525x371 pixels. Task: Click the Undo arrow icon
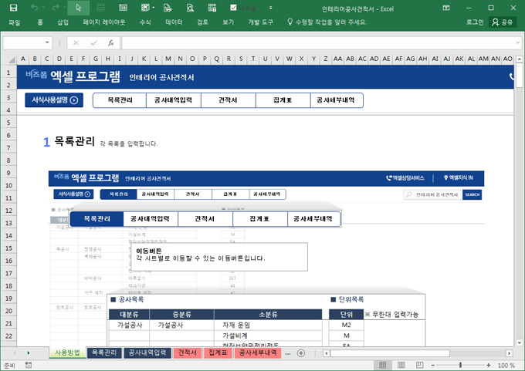tap(34, 8)
